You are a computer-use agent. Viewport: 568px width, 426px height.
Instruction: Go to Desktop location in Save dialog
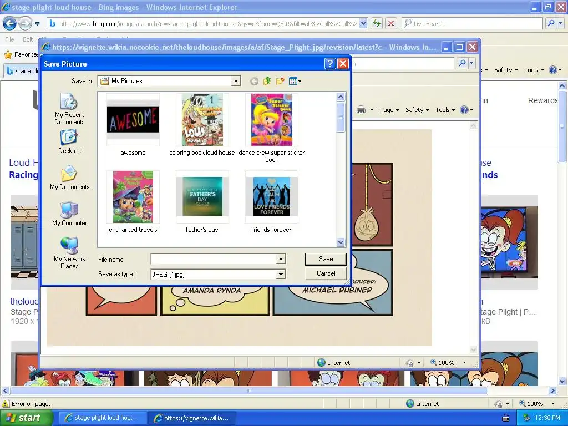click(x=69, y=142)
